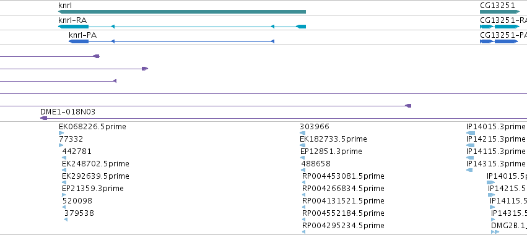Click the EK068226.5prime arrow marker

pos(61,133)
